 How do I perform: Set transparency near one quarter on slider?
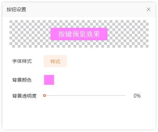coord(64,96)
